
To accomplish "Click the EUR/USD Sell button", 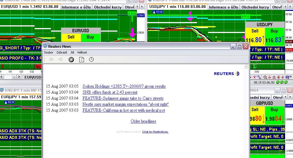I will pyautogui.click(x=71, y=37).
